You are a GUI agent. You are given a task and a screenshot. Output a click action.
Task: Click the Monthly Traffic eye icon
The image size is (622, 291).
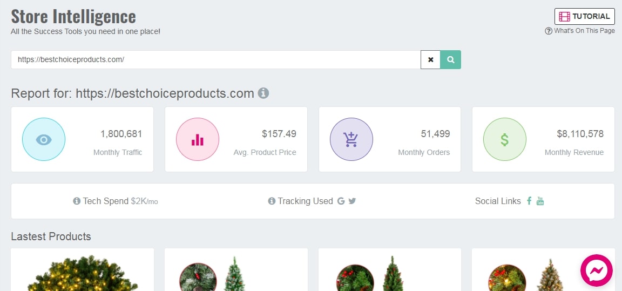[44, 139]
